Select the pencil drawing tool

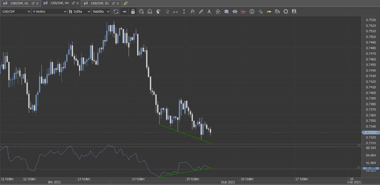pos(201,11)
